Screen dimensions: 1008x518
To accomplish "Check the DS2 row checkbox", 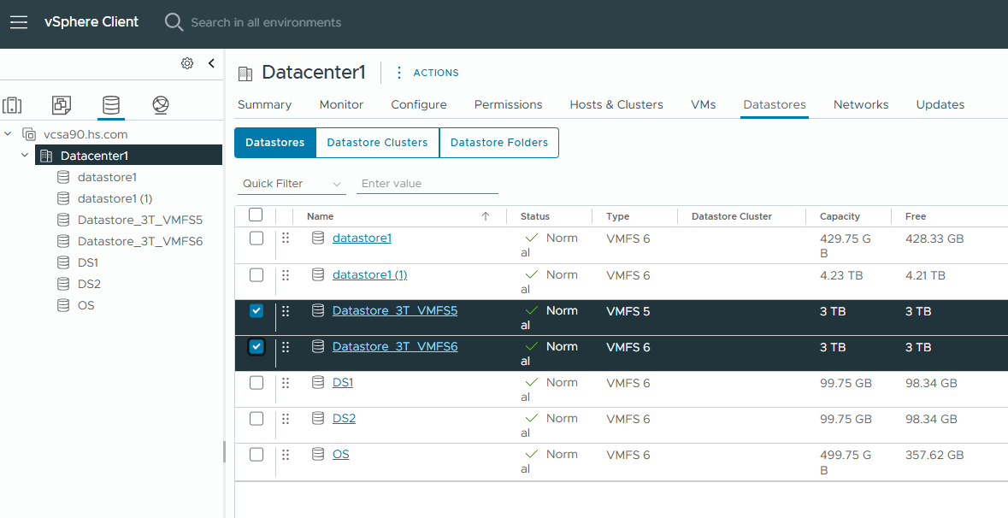I will tap(256, 419).
